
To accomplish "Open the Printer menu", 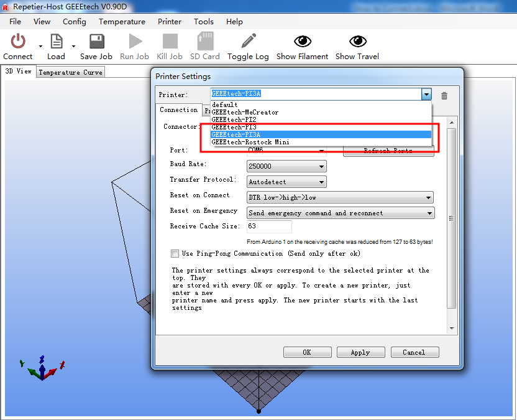I will click(170, 22).
